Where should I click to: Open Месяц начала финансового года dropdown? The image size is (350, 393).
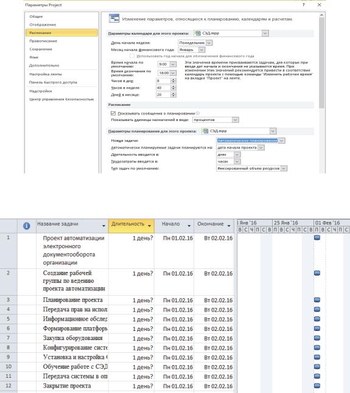[x=201, y=50]
